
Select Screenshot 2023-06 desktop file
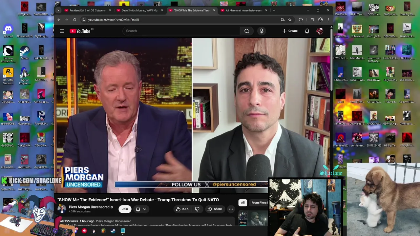(374, 54)
